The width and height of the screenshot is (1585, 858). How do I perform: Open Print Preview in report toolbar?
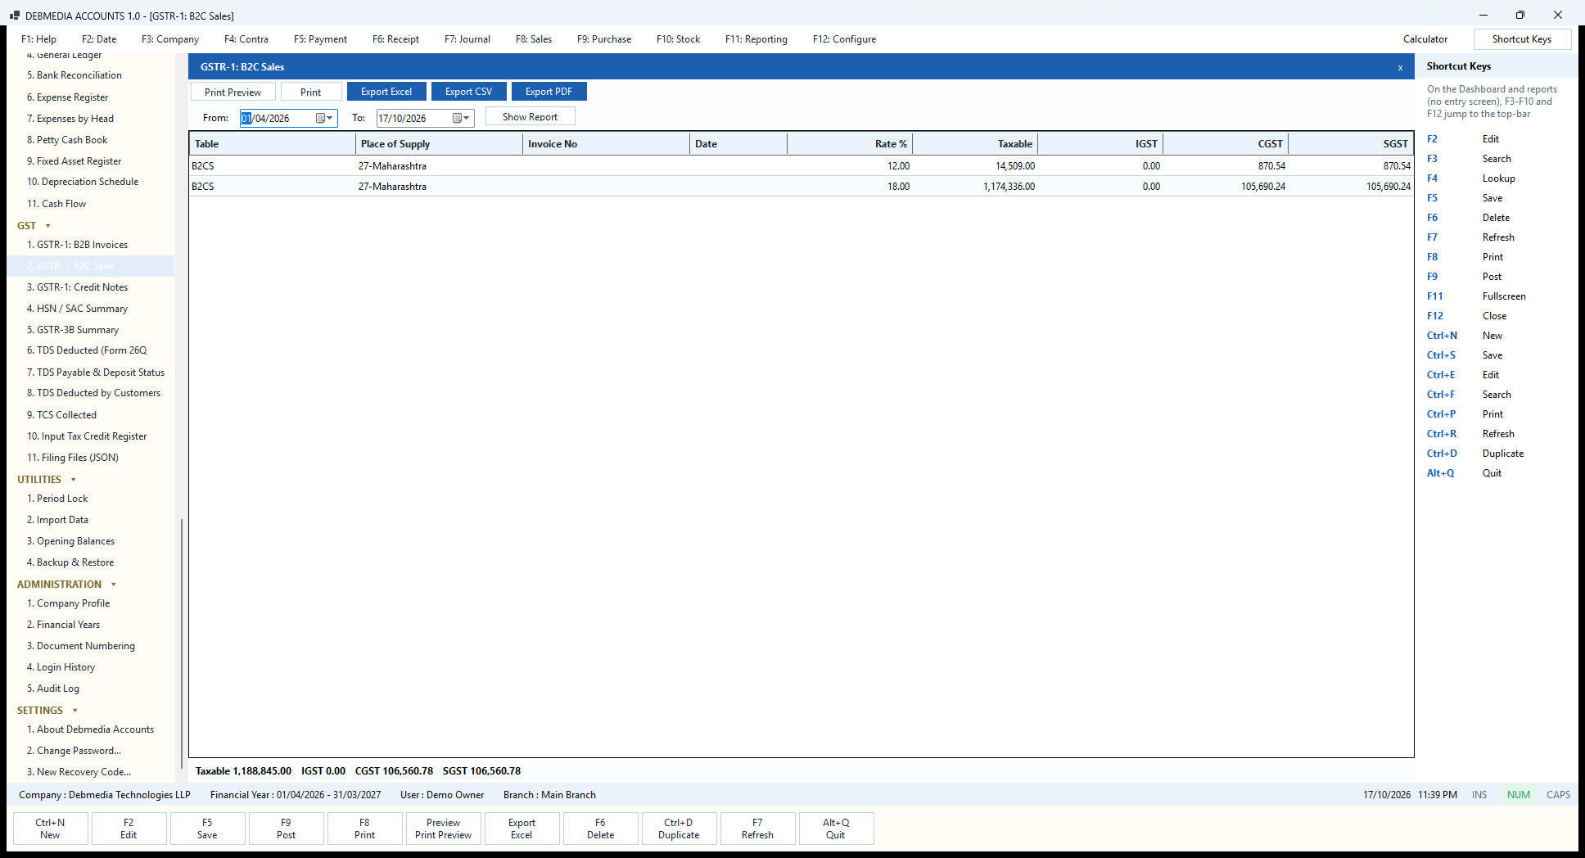click(233, 92)
